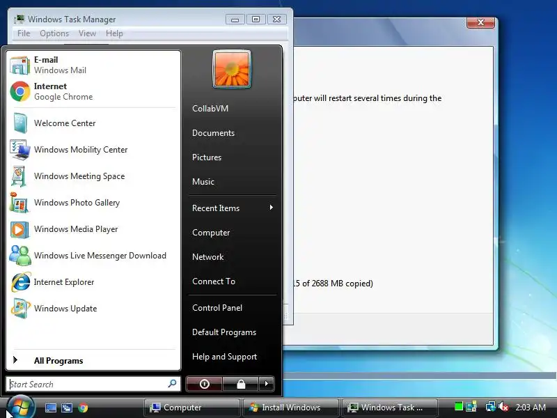The width and height of the screenshot is (557, 418).
Task: Close the Install Windows dialog
Action: click(480, 22)
